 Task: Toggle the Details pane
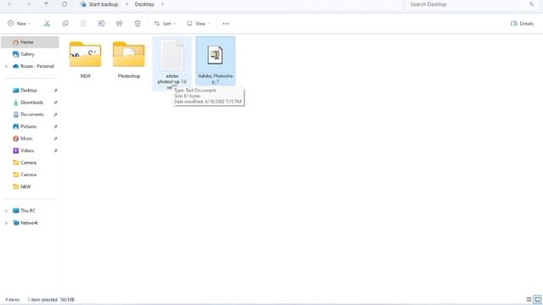coord(522,24)
